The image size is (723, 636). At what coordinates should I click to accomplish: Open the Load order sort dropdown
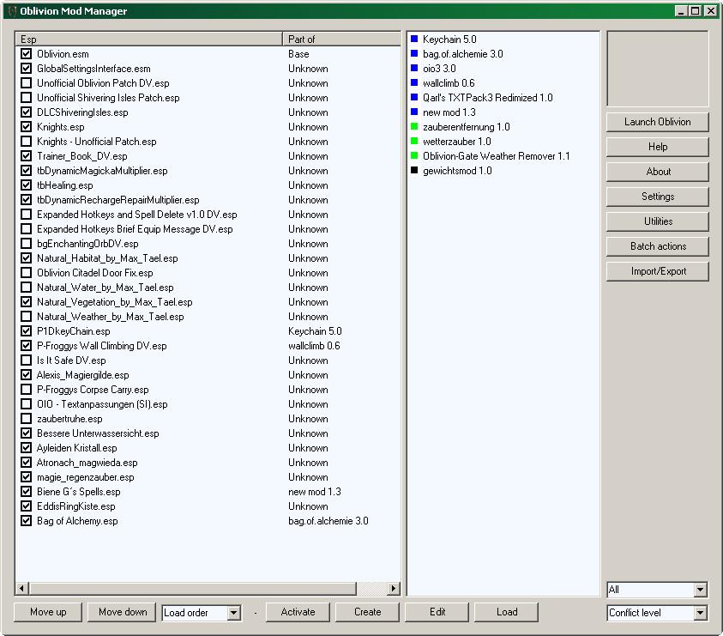click(234, 613)
